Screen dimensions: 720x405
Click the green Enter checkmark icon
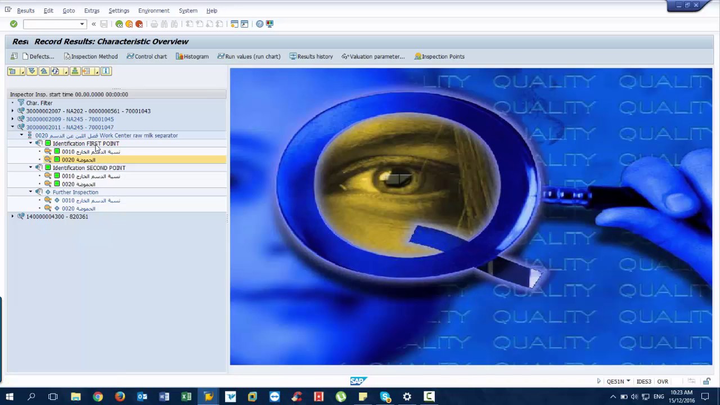coord(13,24)
